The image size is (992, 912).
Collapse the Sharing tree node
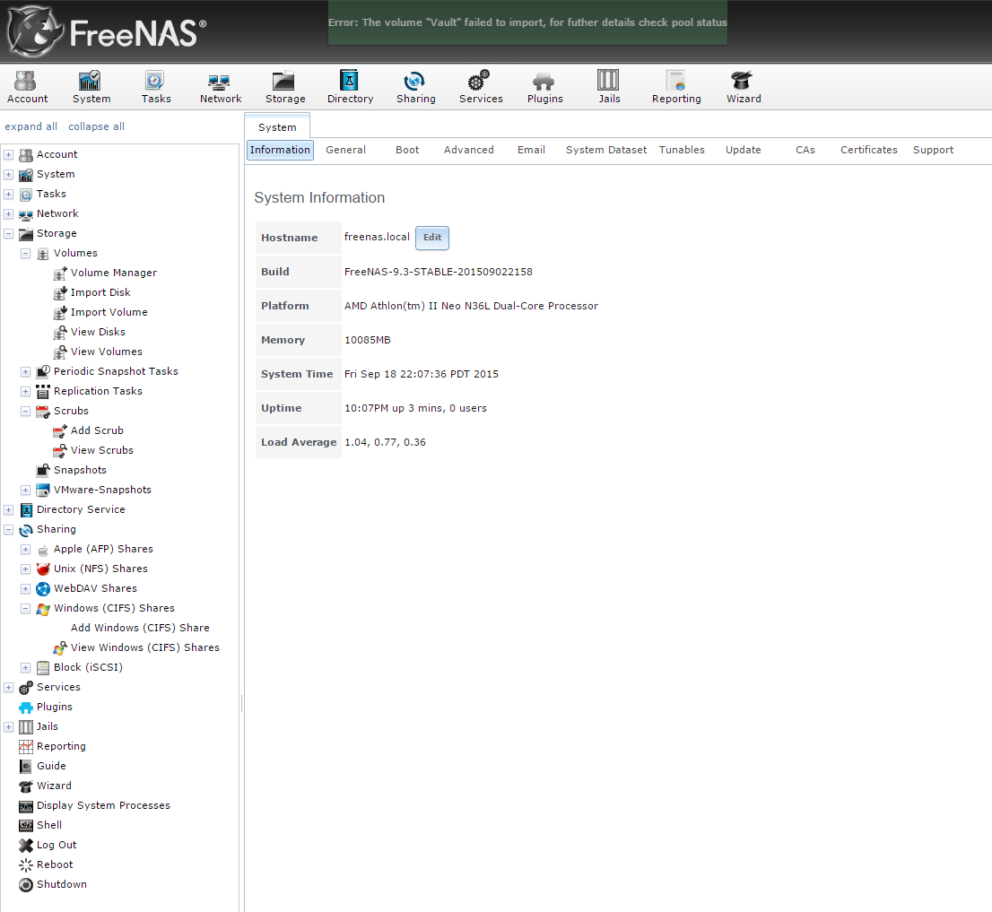coord(8,529)
